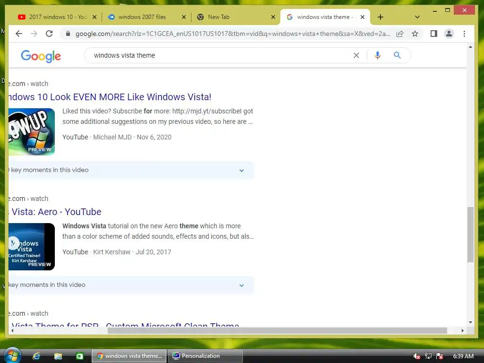Click the vertical scrollbar down arrow
The width and height of the screenshot is (484, 363).
tap(470, 322)
